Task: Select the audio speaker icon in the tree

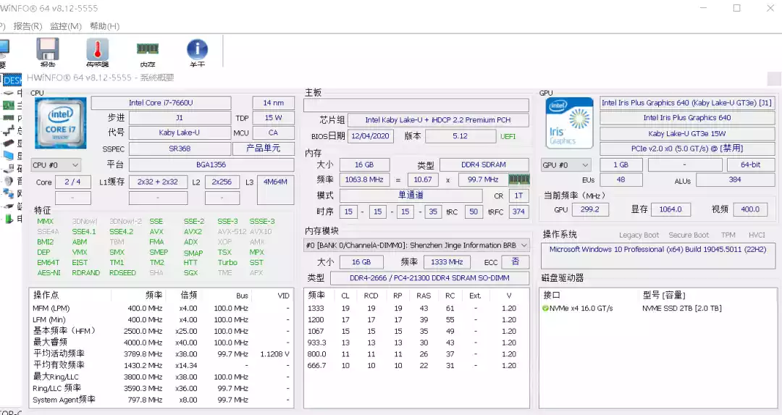Action: 9,180
